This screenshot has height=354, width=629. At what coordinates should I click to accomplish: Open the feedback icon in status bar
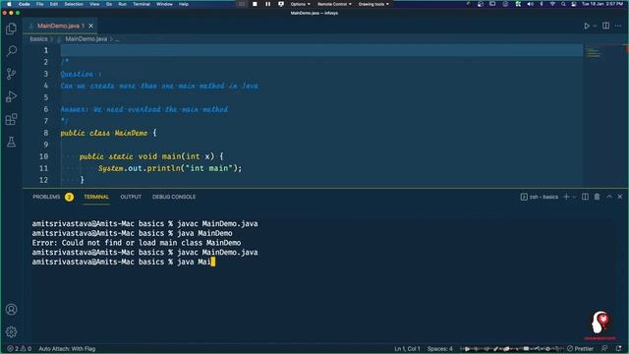[604, 349]
